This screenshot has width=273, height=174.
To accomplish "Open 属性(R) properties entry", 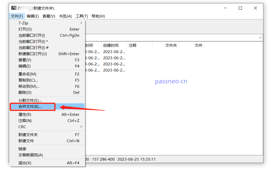I will [x=47, y=114].
